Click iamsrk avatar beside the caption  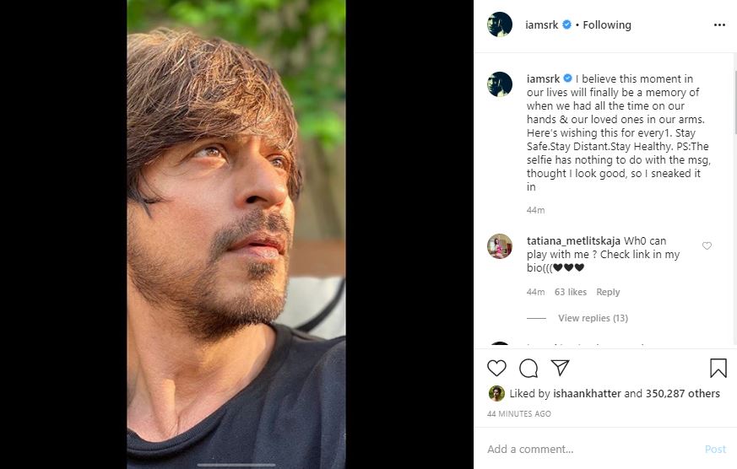point(500,84)
